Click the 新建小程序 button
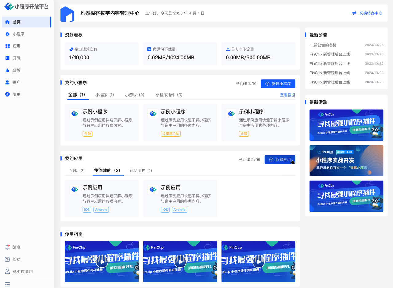 (278, 84)
